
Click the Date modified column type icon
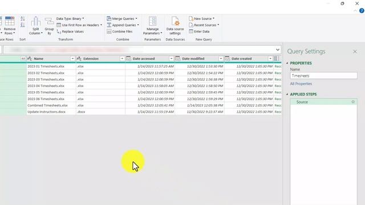[178, 59]
